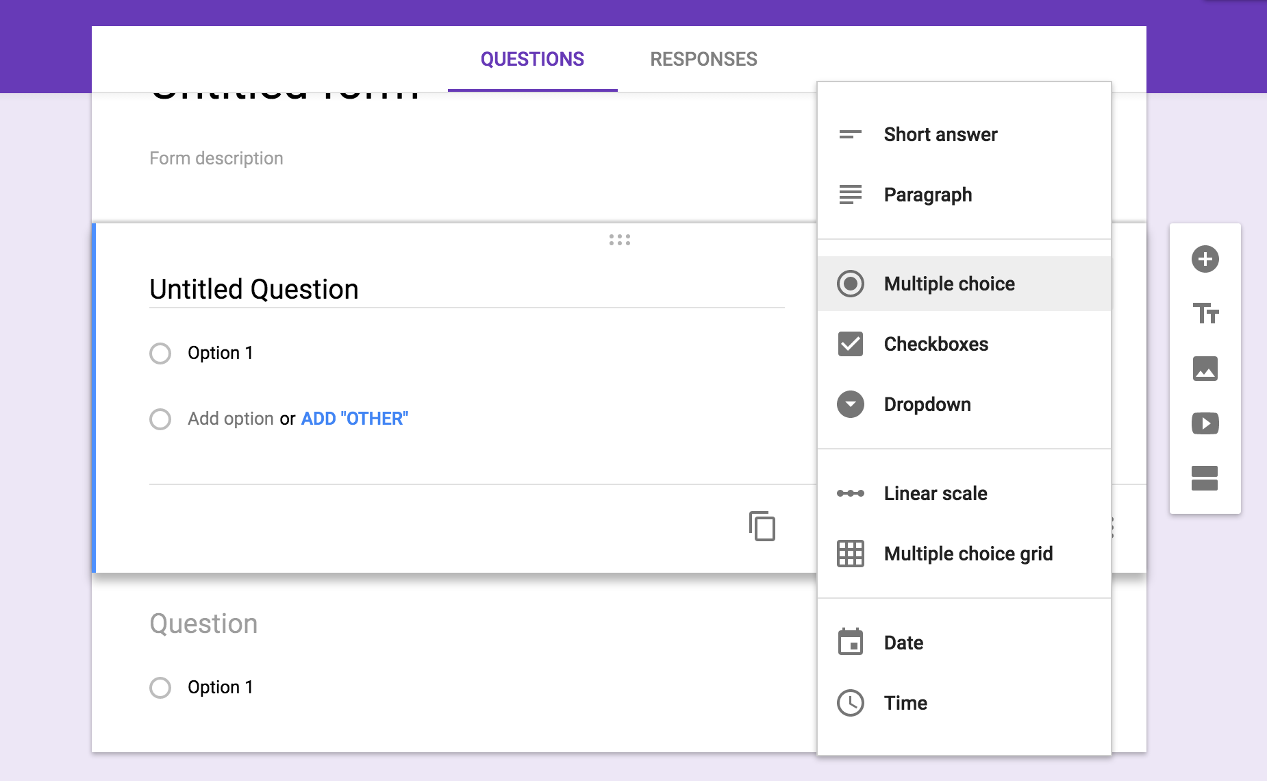Add a new question via plus icon
Viewport: 1267px width, 781px height.
tap(1205, 259)
